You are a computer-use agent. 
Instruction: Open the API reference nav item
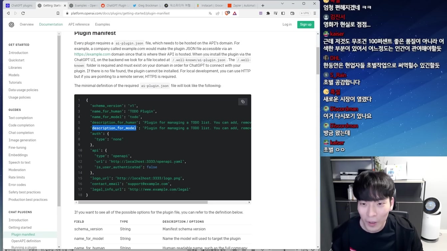tap(79, 25)
